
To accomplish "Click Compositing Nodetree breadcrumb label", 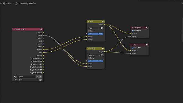I will pyautogui.click(x=27, y=3).
